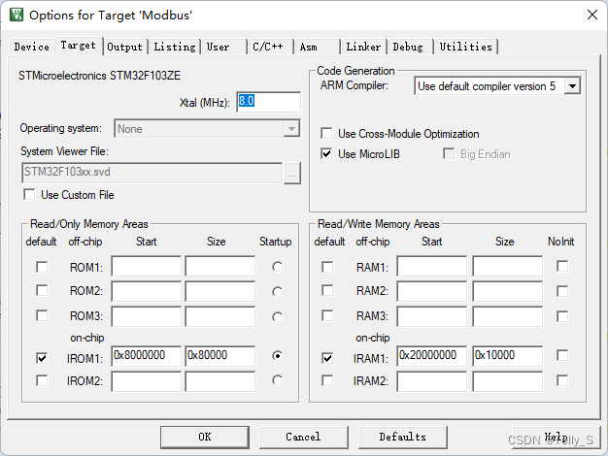Enable NoInit for IRAM2
This screenshot has width=608, height=456.
[x=562, y=380]
